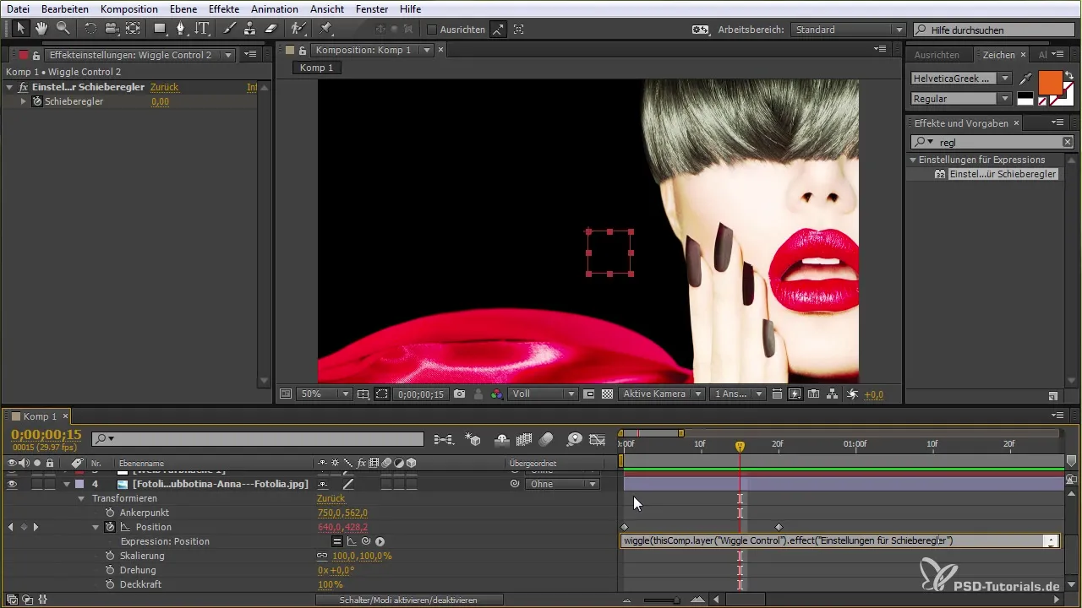Toggle the Position expression enable switch
The width and height of the screenshot is (1082, 608).
pos(337,541)
